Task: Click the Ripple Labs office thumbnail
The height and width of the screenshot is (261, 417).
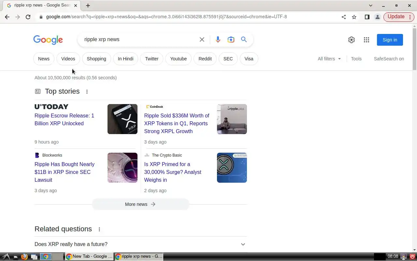Action: [232, 119]
